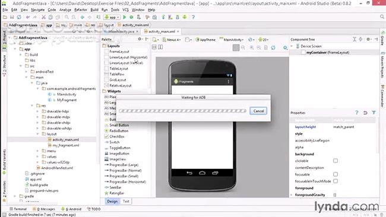The width and height of the screenshot is (386, 217).
Task: Toggle the focusableInTouchMode property checkbox
Action: [x=336, y=181]
